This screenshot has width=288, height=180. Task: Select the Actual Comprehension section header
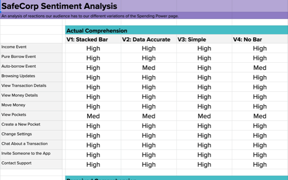pos(97,31)
